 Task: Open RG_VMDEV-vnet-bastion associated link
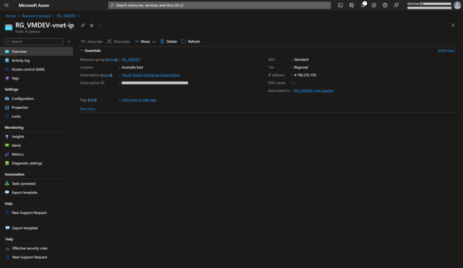point(314,91)
